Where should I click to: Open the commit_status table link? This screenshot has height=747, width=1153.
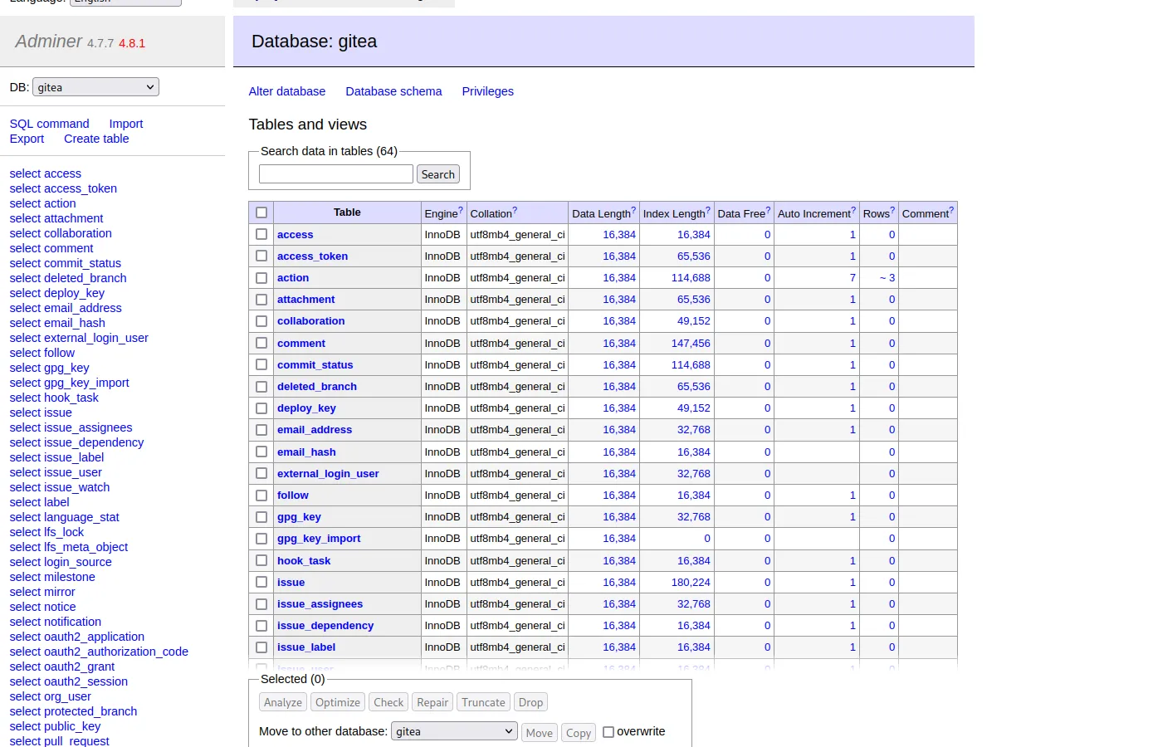(315, 365)
